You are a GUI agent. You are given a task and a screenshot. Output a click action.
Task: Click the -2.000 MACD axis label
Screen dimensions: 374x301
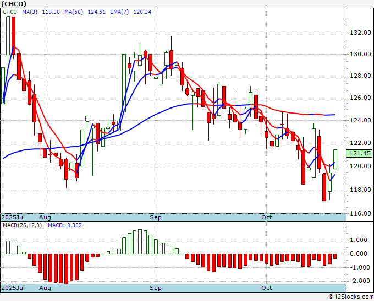tap(359, 281)
